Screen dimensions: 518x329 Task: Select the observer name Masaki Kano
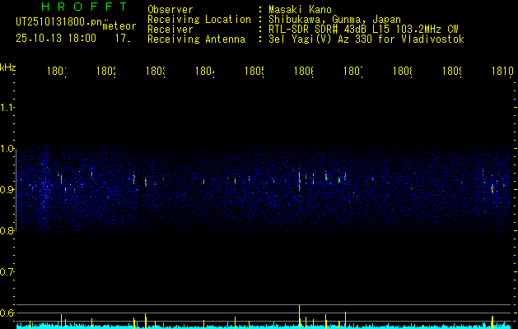[300, 10]
